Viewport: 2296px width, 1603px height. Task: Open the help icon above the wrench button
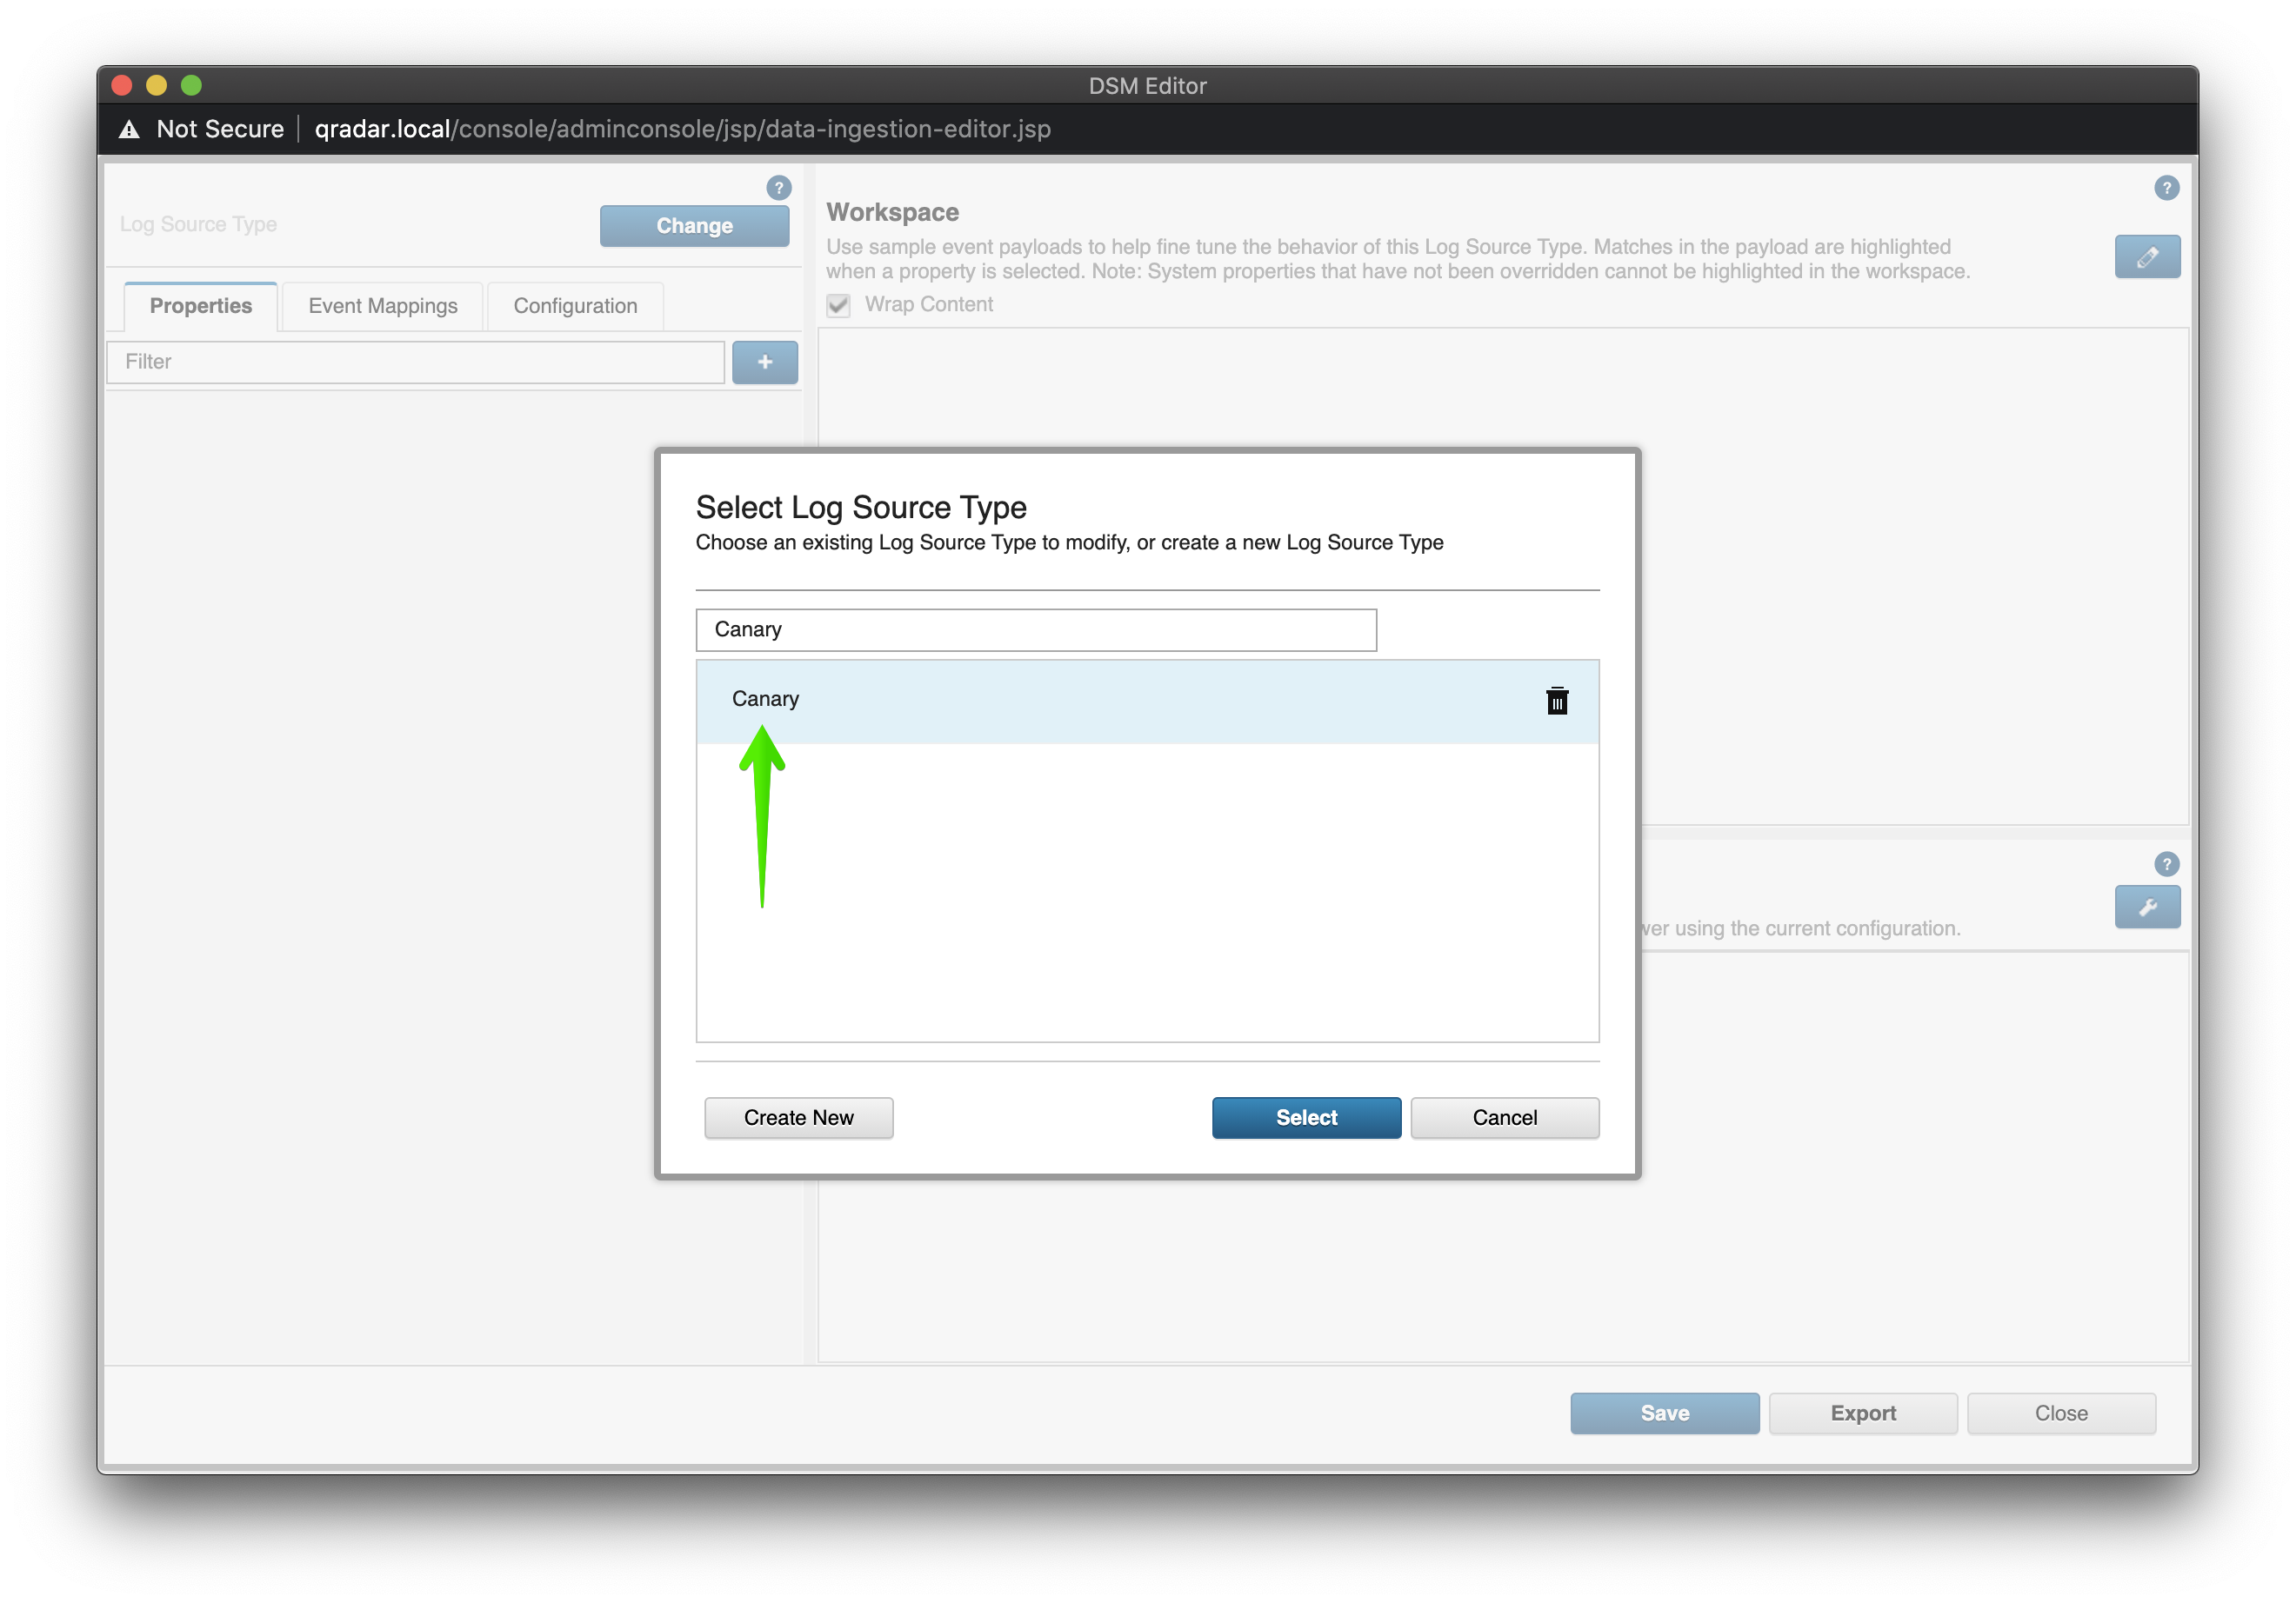point(2166,864)
